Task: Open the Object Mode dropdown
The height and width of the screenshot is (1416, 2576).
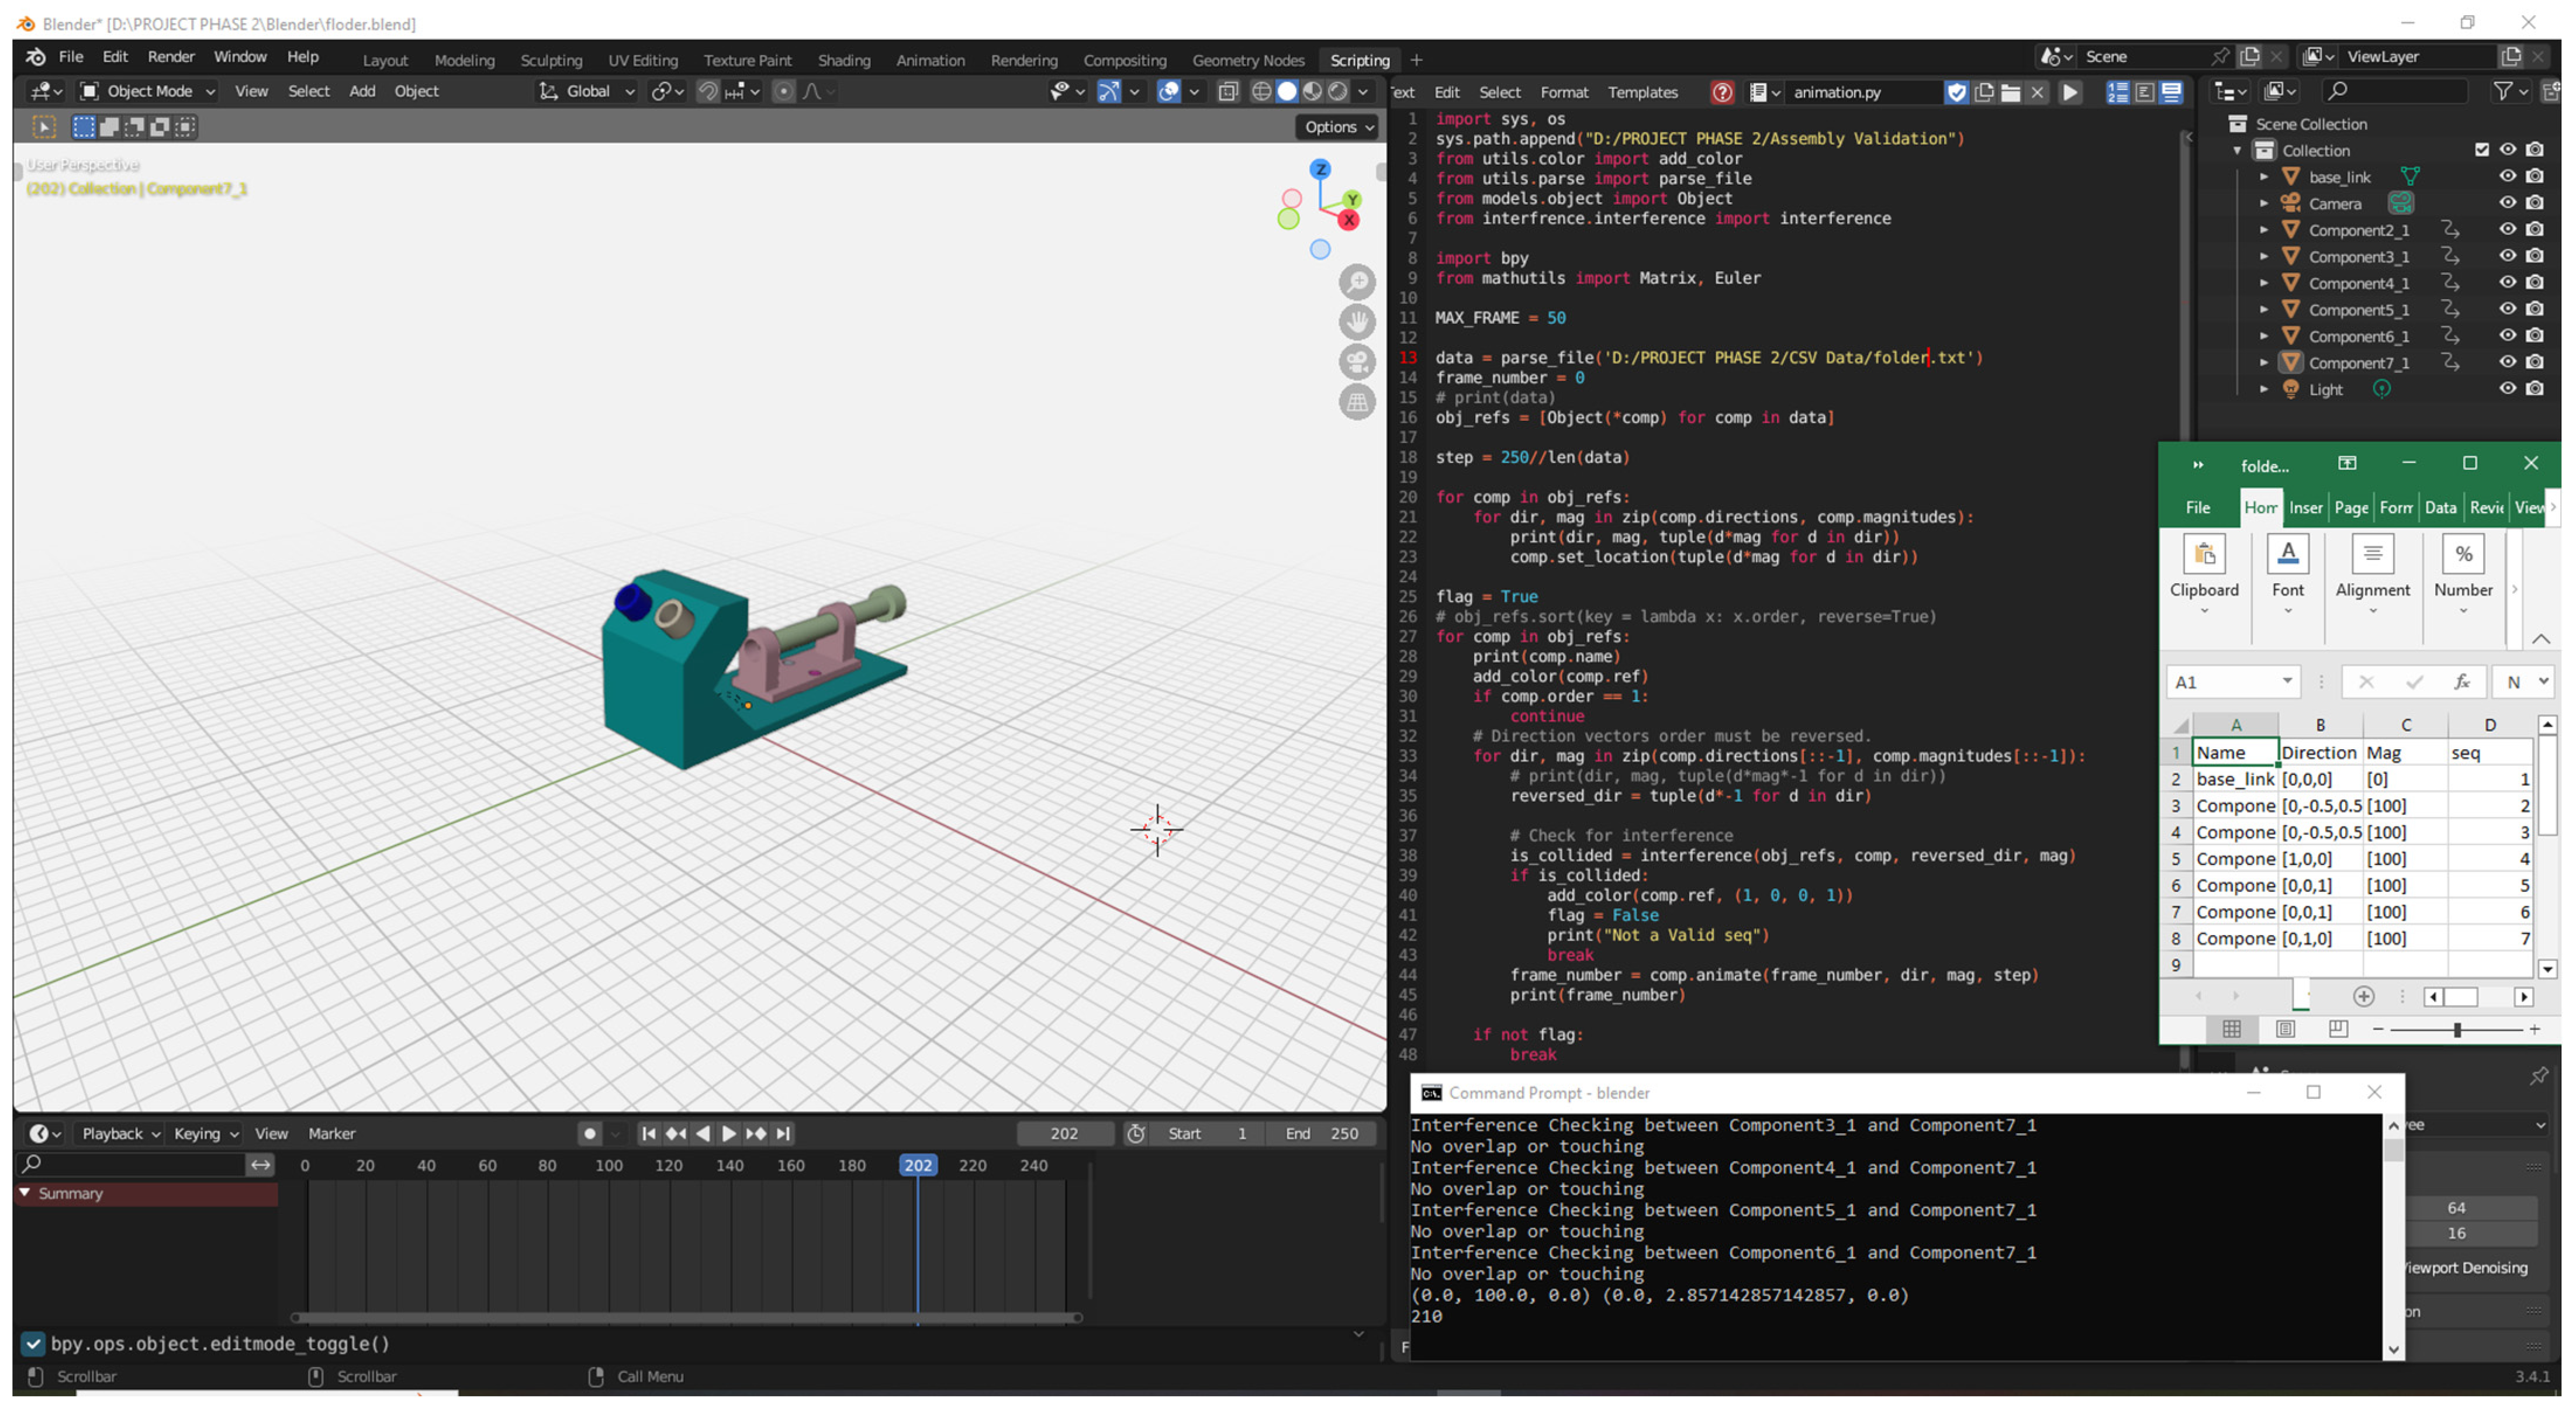Action: (148, 91)
